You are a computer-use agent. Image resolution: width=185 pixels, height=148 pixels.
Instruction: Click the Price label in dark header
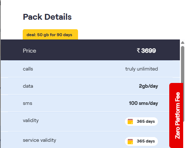(29, 51)
